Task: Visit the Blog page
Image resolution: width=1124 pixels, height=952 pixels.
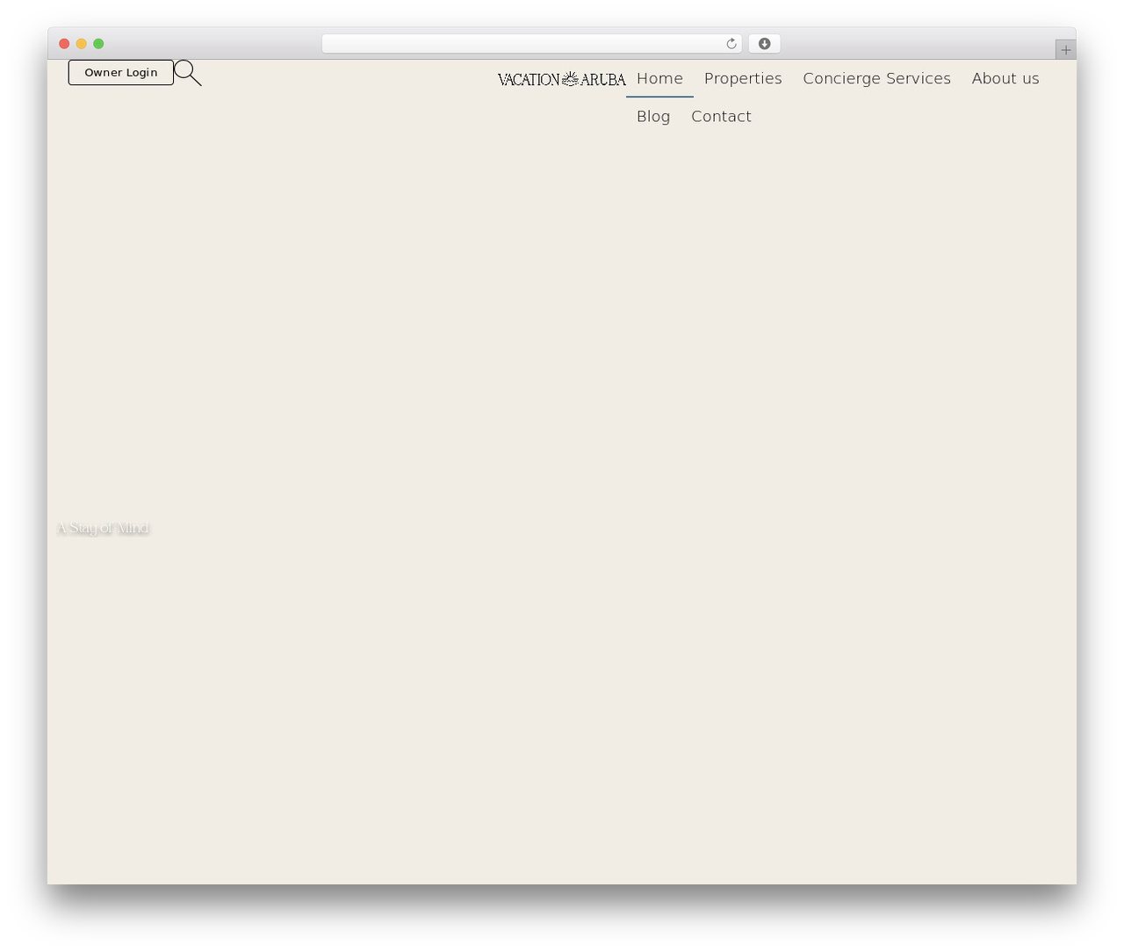Action: tap(653, 116)
